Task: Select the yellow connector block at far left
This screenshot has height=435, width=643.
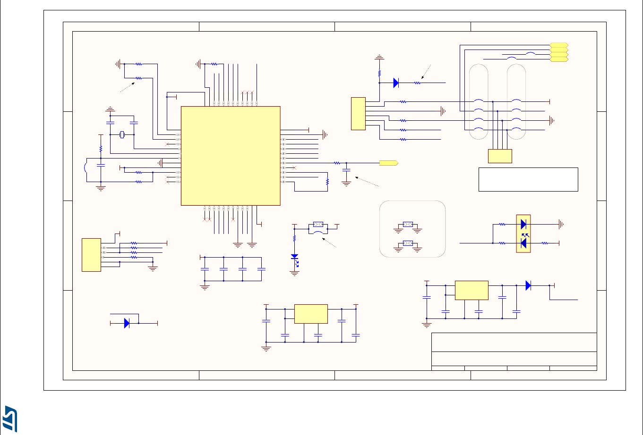Action: click(91, 255)
